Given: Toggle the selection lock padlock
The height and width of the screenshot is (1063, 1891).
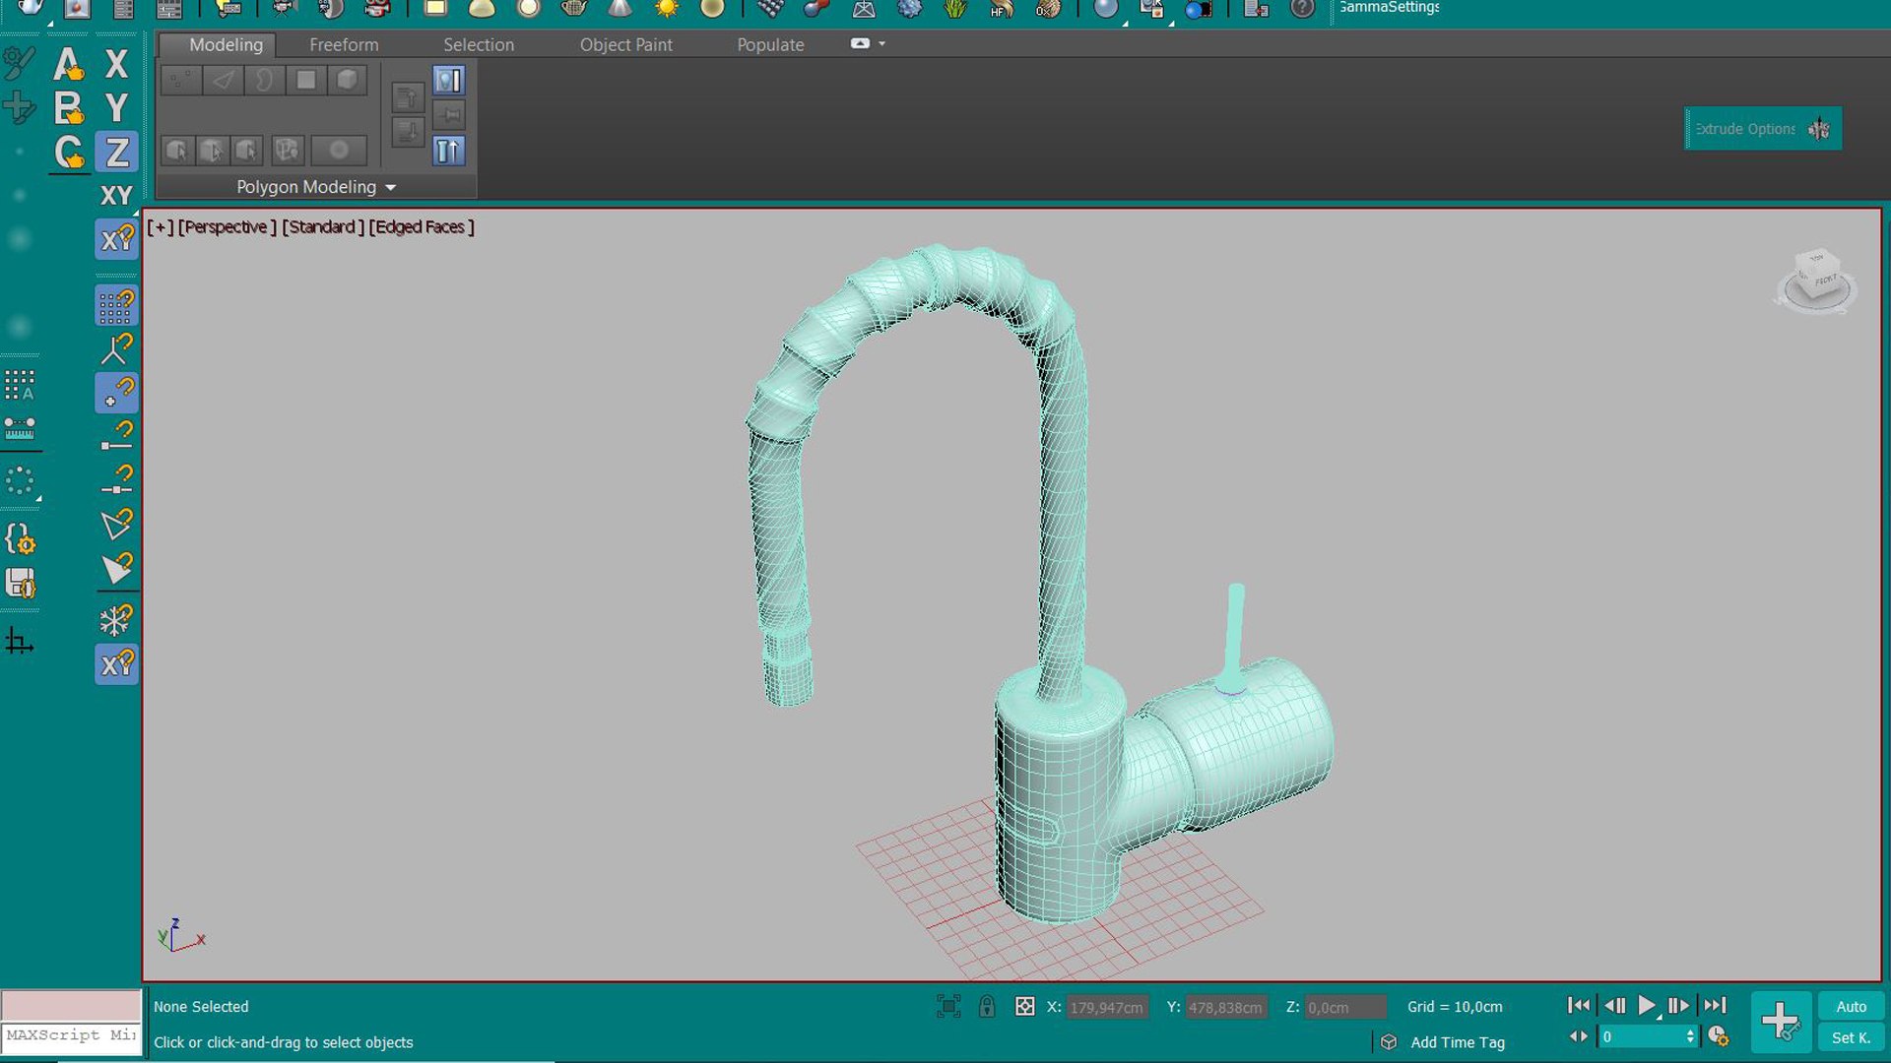Looking at the screenshot, I should tap(986, 1006).
